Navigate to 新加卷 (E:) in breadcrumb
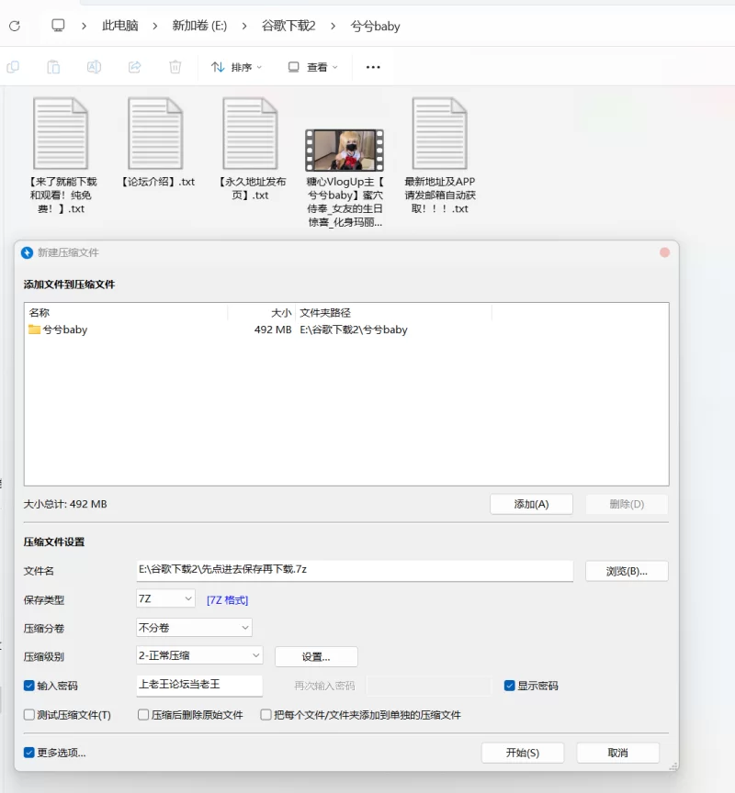This screenshot has width=735, height=793. click(199, 26)
